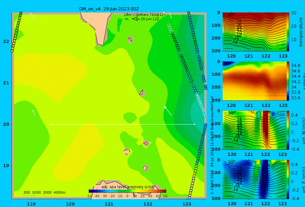Click the temperature colorbar beside the top panel
The width and height of the screenshot is (305, 207).
[x=288, y=32]
